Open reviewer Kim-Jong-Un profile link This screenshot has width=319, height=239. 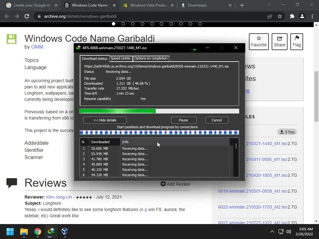(x=59, y=197)
